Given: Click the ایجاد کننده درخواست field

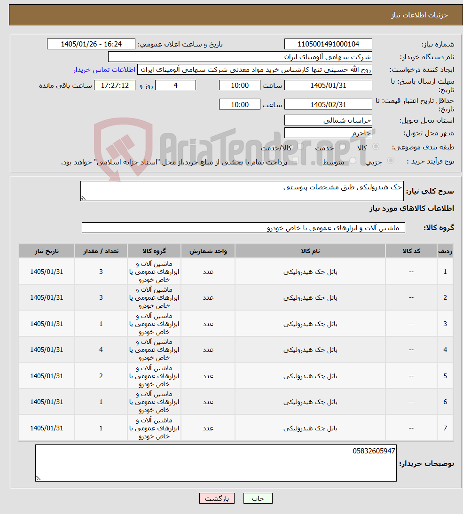Looking at the screenshot, I should point(255,70).
